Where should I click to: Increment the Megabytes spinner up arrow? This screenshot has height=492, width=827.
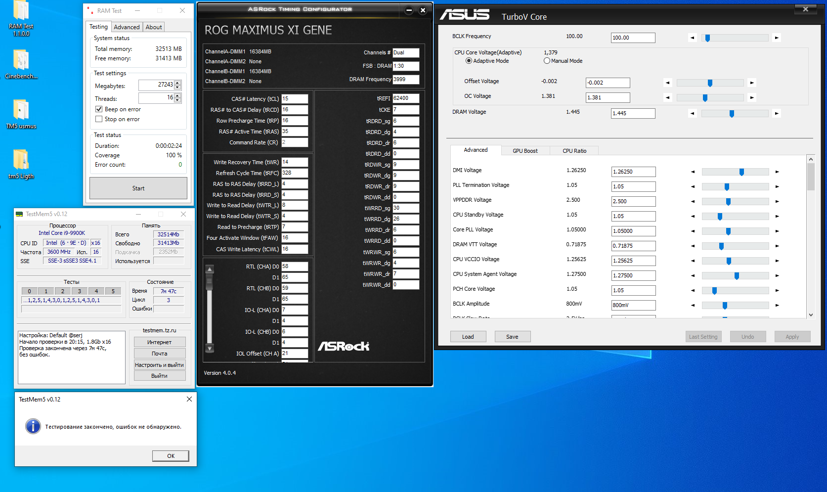pos(178,83)
